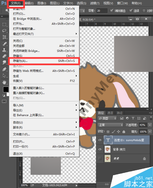This screenshot has height=188, width=153.
Task: Open the 滤镜(T) menu
Action: (95, 3)
